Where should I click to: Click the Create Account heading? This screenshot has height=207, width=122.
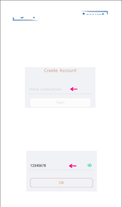pos(60,70)
